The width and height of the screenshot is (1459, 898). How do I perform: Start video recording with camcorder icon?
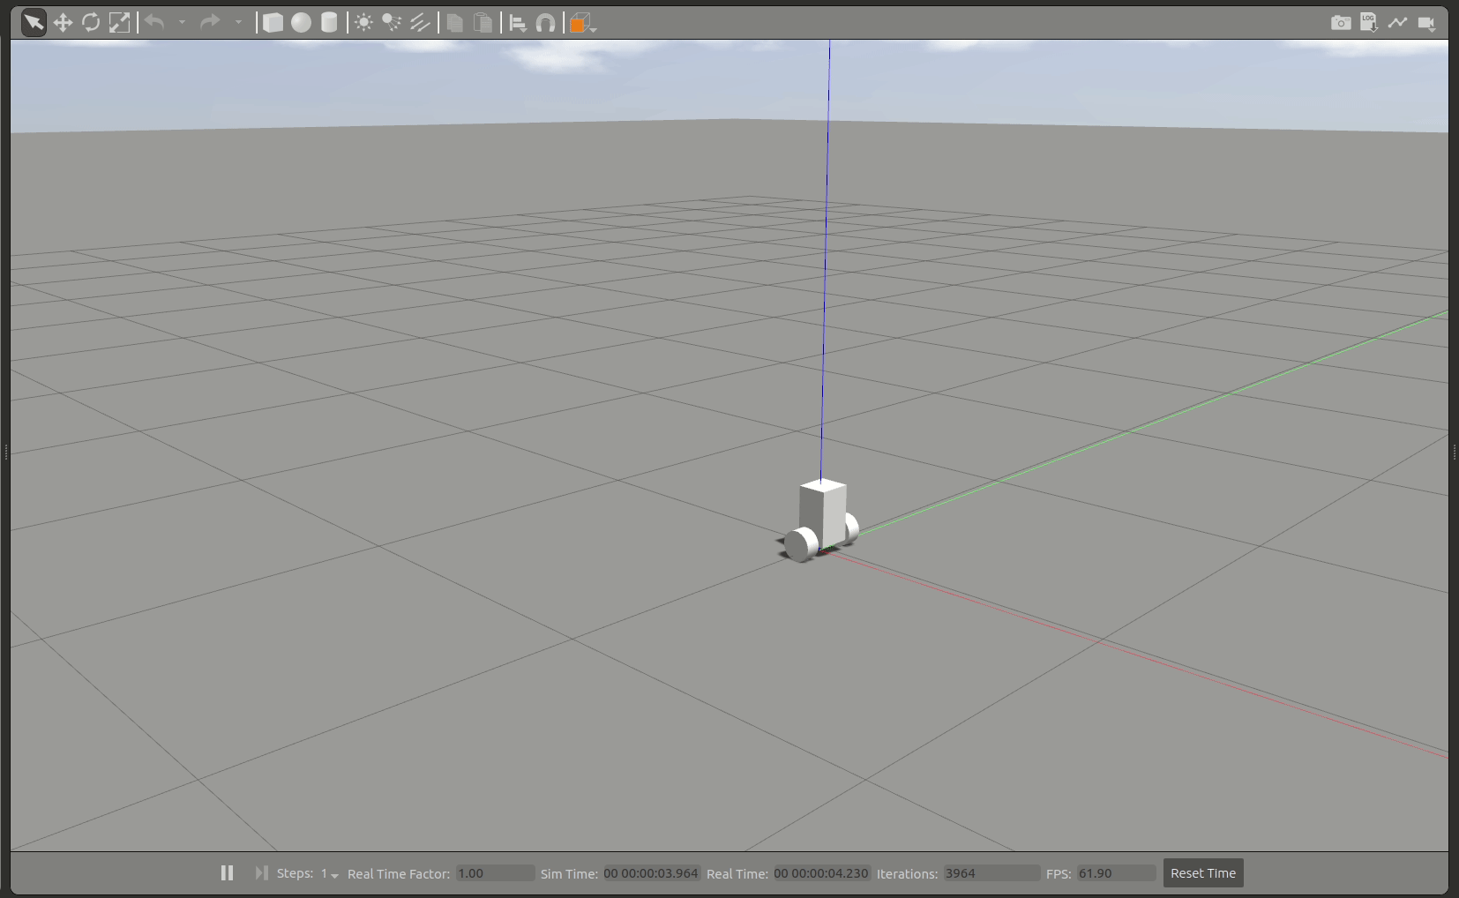1426,23
